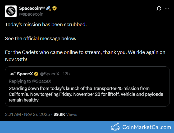Open the Grok icon at tweet top
The width and height of the screenshot is (174, 133).
(159, 8)
